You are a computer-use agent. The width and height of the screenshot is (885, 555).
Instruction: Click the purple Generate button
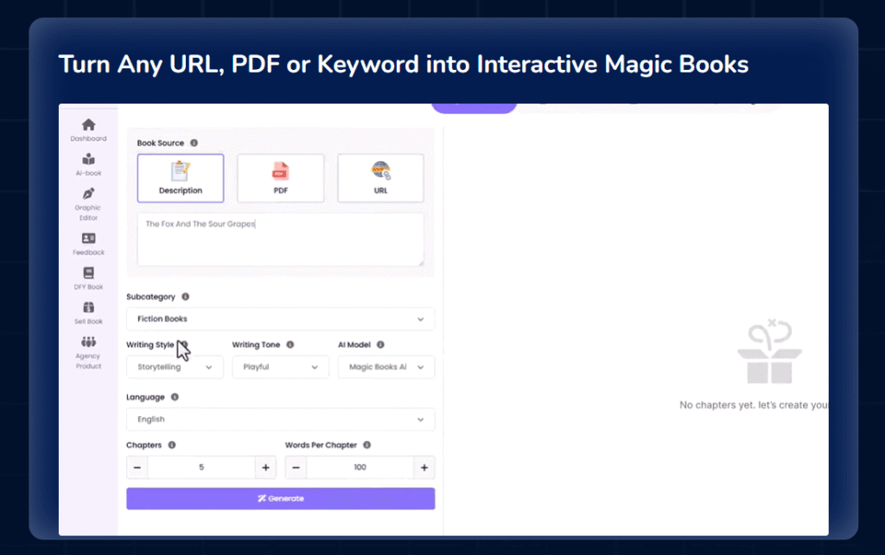(280, 499)
